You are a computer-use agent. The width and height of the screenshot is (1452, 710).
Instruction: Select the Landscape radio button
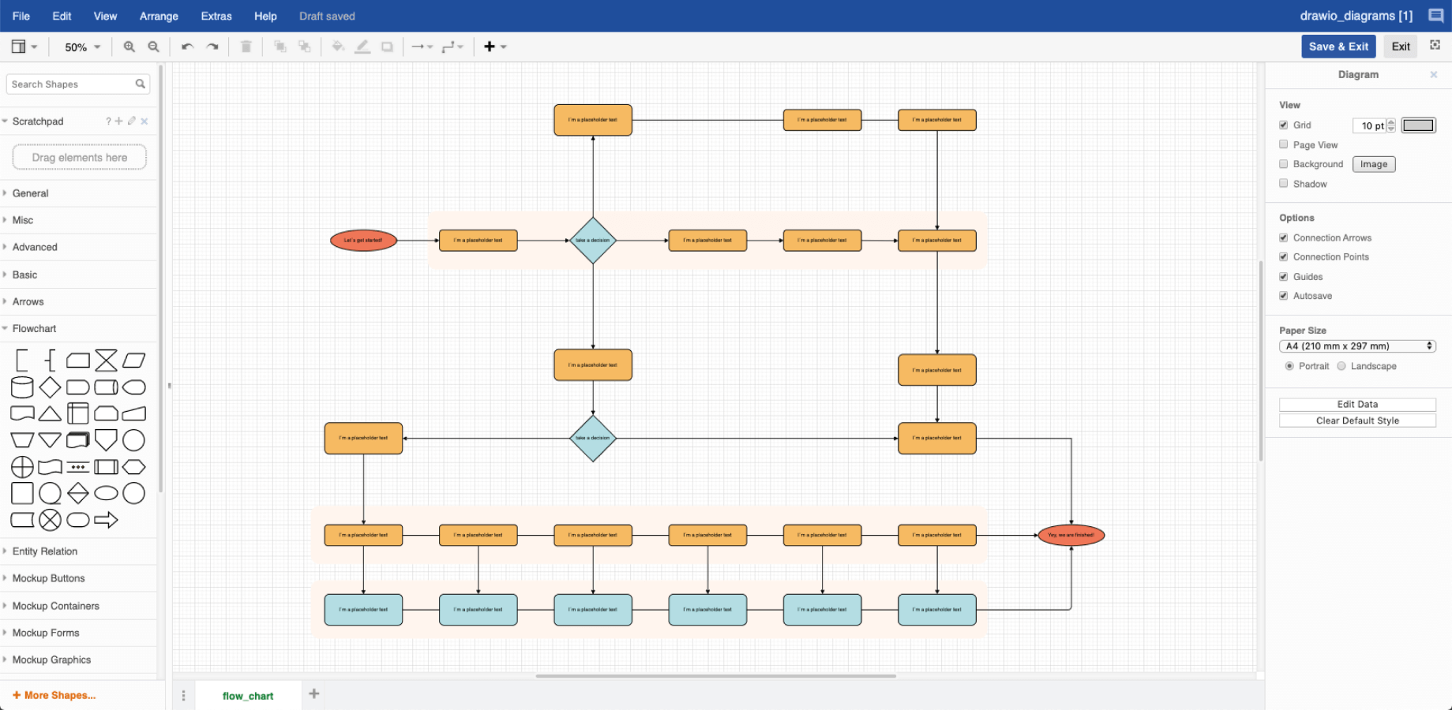coord(1341,365)
